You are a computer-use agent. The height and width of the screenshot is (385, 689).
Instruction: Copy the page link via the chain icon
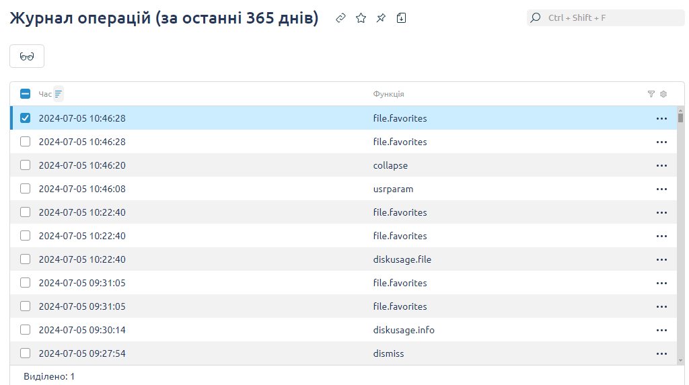pyautogui.click(x=340, y=18)
